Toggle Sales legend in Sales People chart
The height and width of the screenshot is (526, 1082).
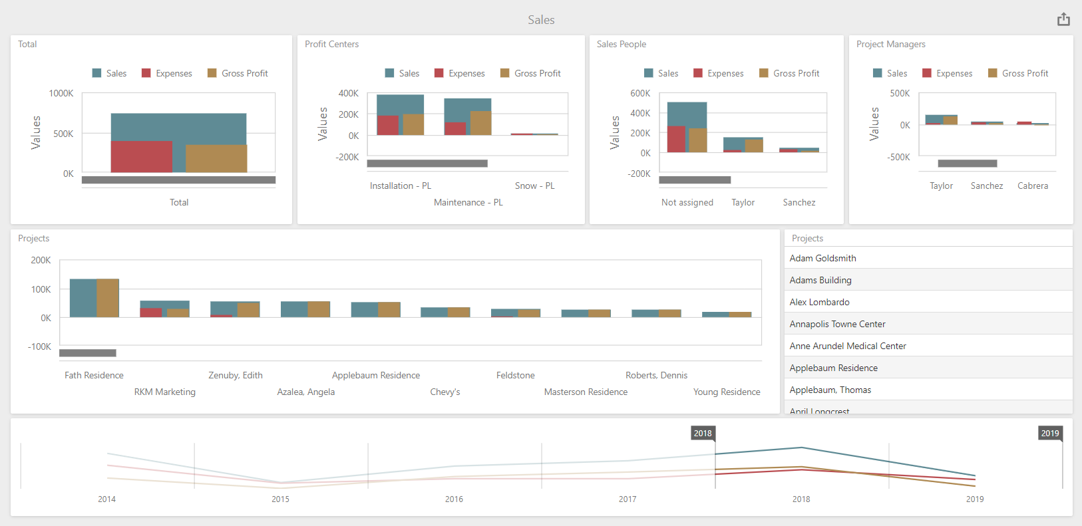pyautogui.click(x=661, y=73)
